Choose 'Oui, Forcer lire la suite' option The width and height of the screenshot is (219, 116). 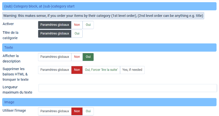101,70
